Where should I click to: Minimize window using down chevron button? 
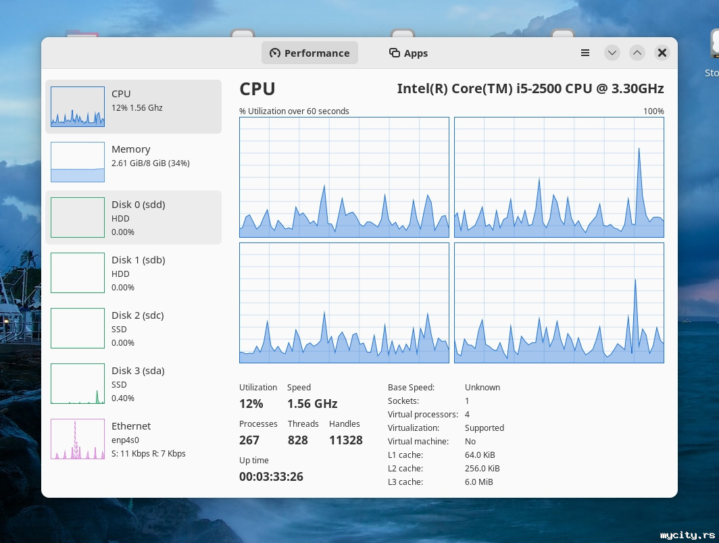tap(612, 53)
